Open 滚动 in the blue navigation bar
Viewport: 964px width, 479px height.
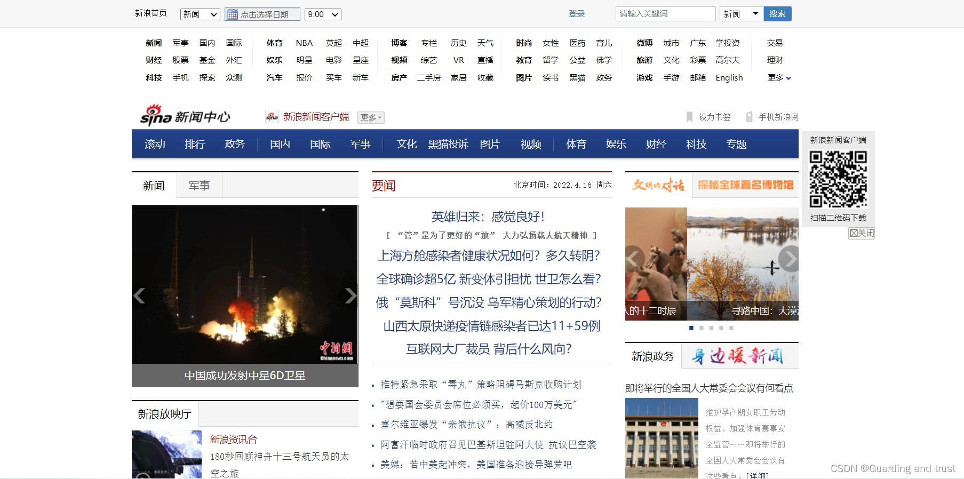pos(155,144)
